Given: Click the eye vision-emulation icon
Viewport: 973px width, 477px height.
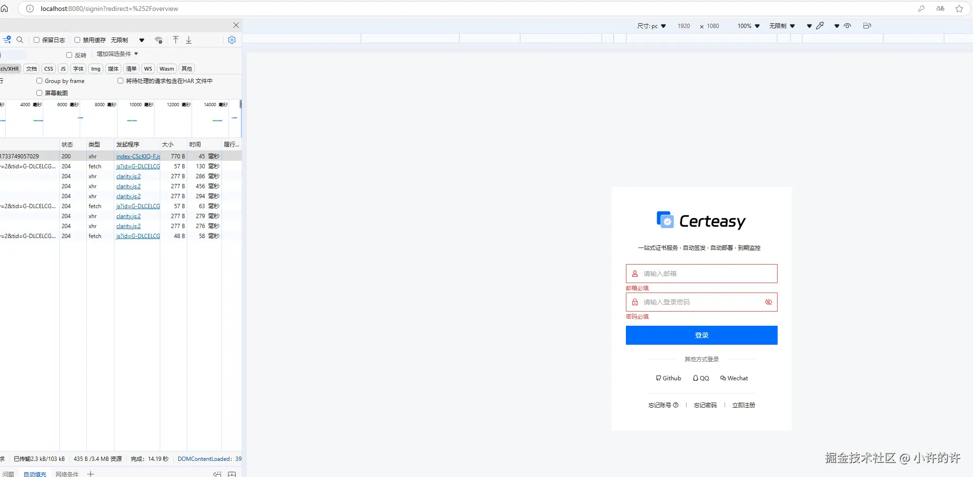Looking at the screenshot, I should [x=847, y=26].
